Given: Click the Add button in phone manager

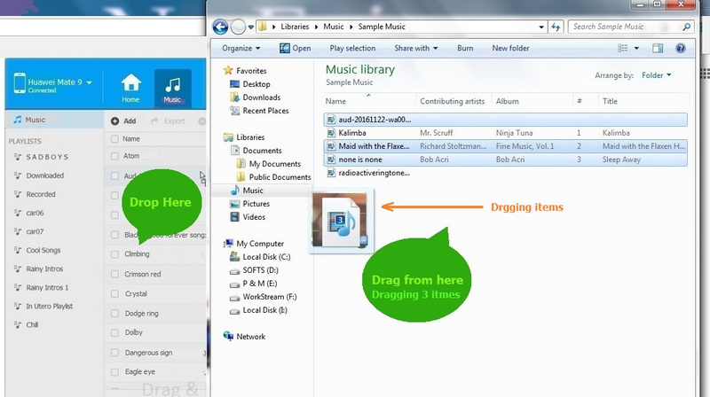Looking at the screenshot, I should pyautogui.click(x=123, y=121).
